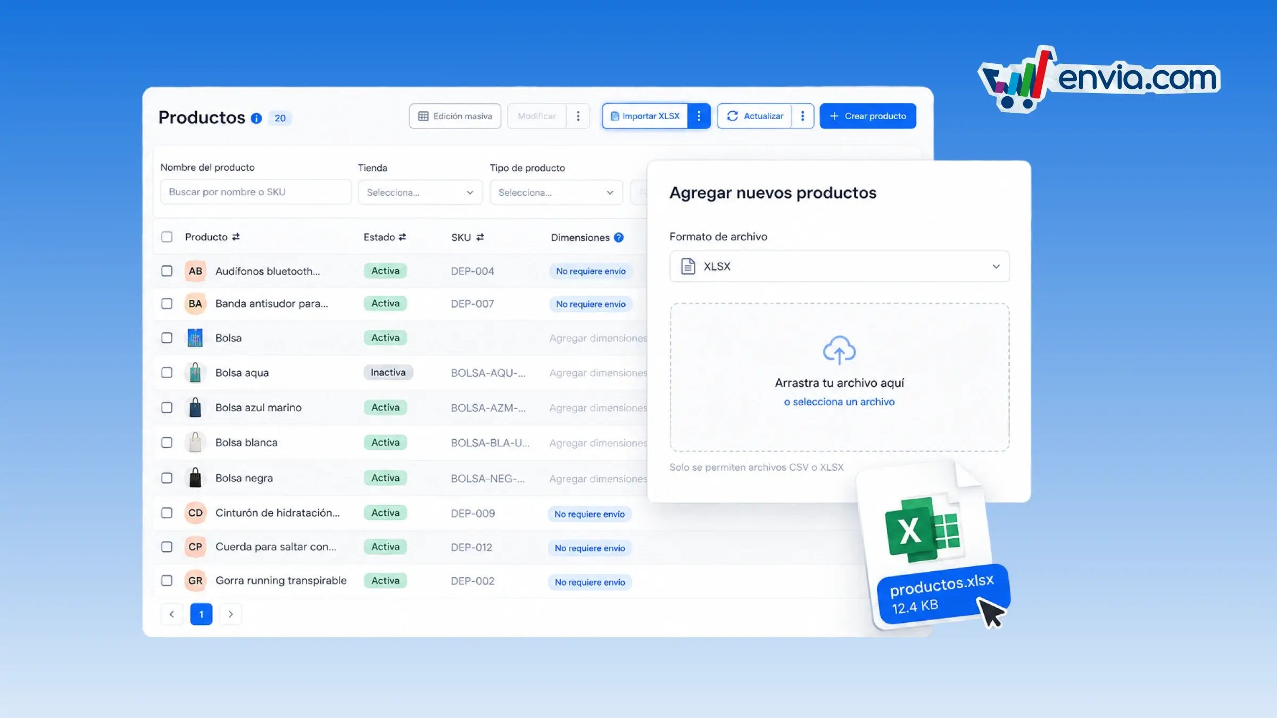
Task: Go to previous page arrow in pagination
Action: pos(172,614)
